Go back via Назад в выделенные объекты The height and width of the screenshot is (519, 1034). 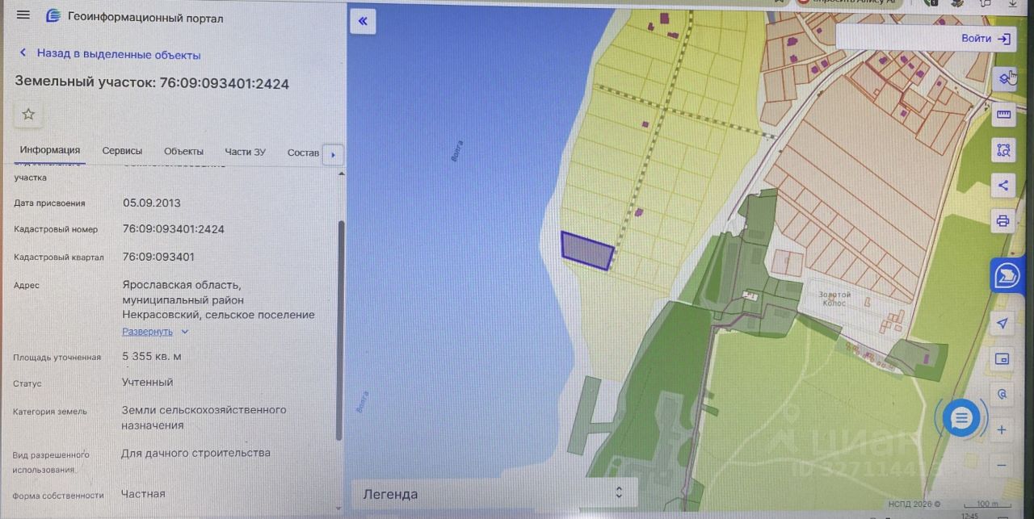click(110, 54)
